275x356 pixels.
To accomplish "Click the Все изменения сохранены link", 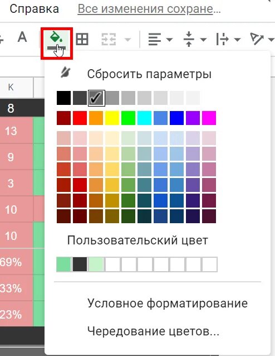I will click(149, 9).
